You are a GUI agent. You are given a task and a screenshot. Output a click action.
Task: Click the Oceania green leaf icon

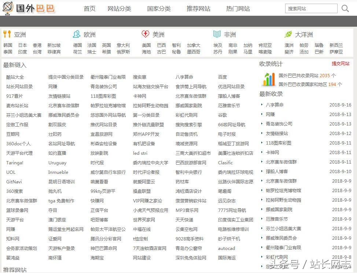(x=288, y=34)
